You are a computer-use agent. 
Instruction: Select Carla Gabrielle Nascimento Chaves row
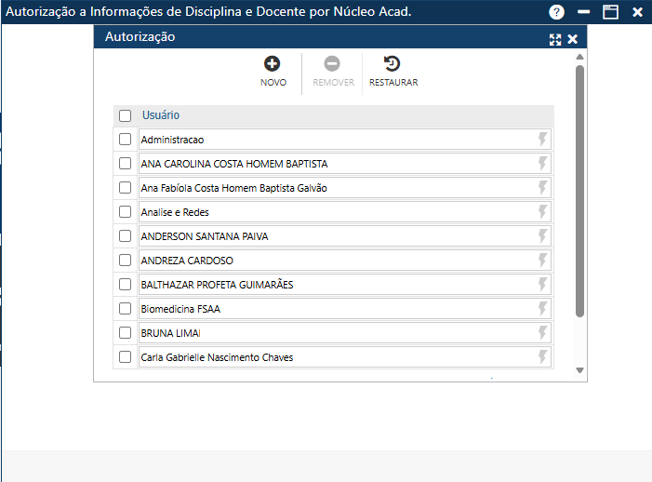point(335,357)
